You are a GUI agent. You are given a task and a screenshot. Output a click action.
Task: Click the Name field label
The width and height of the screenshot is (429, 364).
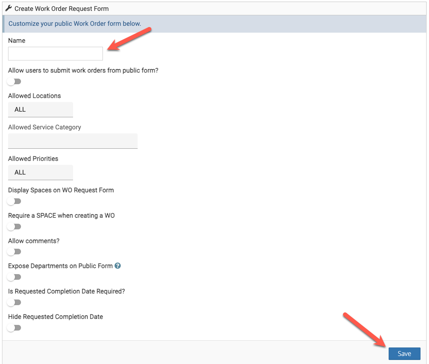[17, 40]
